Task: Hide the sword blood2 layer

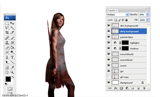Action: 109,54
